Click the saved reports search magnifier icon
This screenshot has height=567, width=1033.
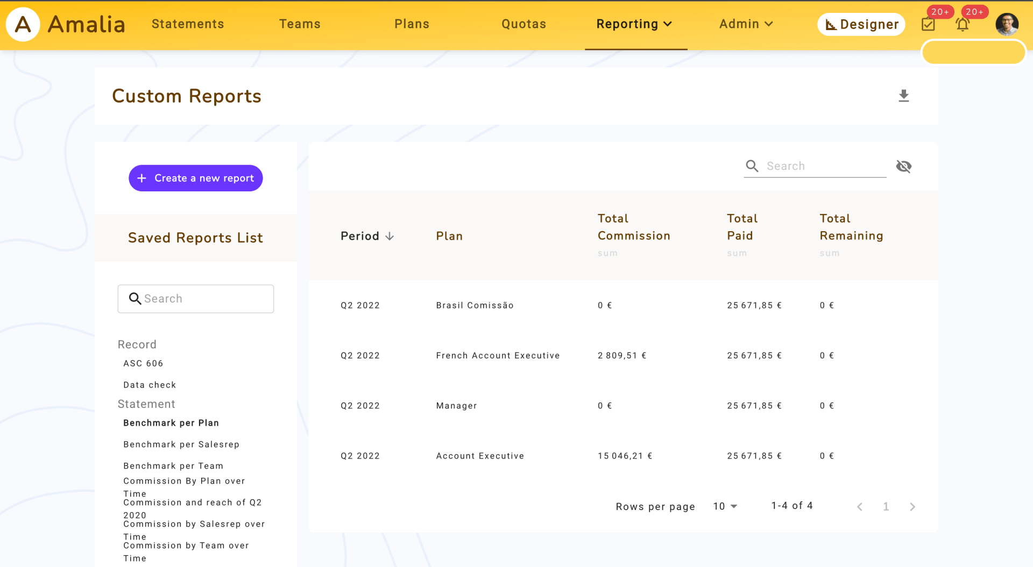[x=135, y=299]
